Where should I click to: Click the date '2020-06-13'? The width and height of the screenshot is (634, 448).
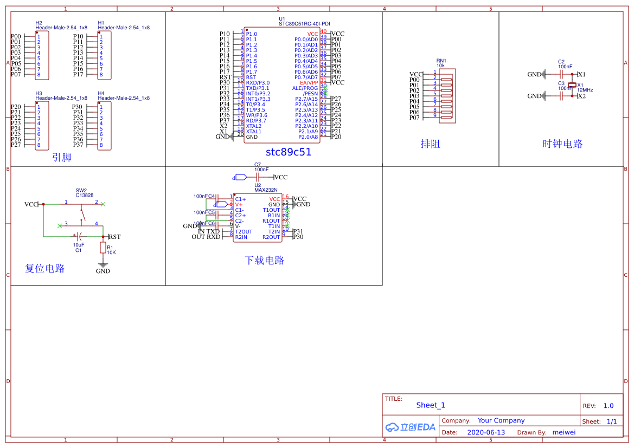pos(486,432)
